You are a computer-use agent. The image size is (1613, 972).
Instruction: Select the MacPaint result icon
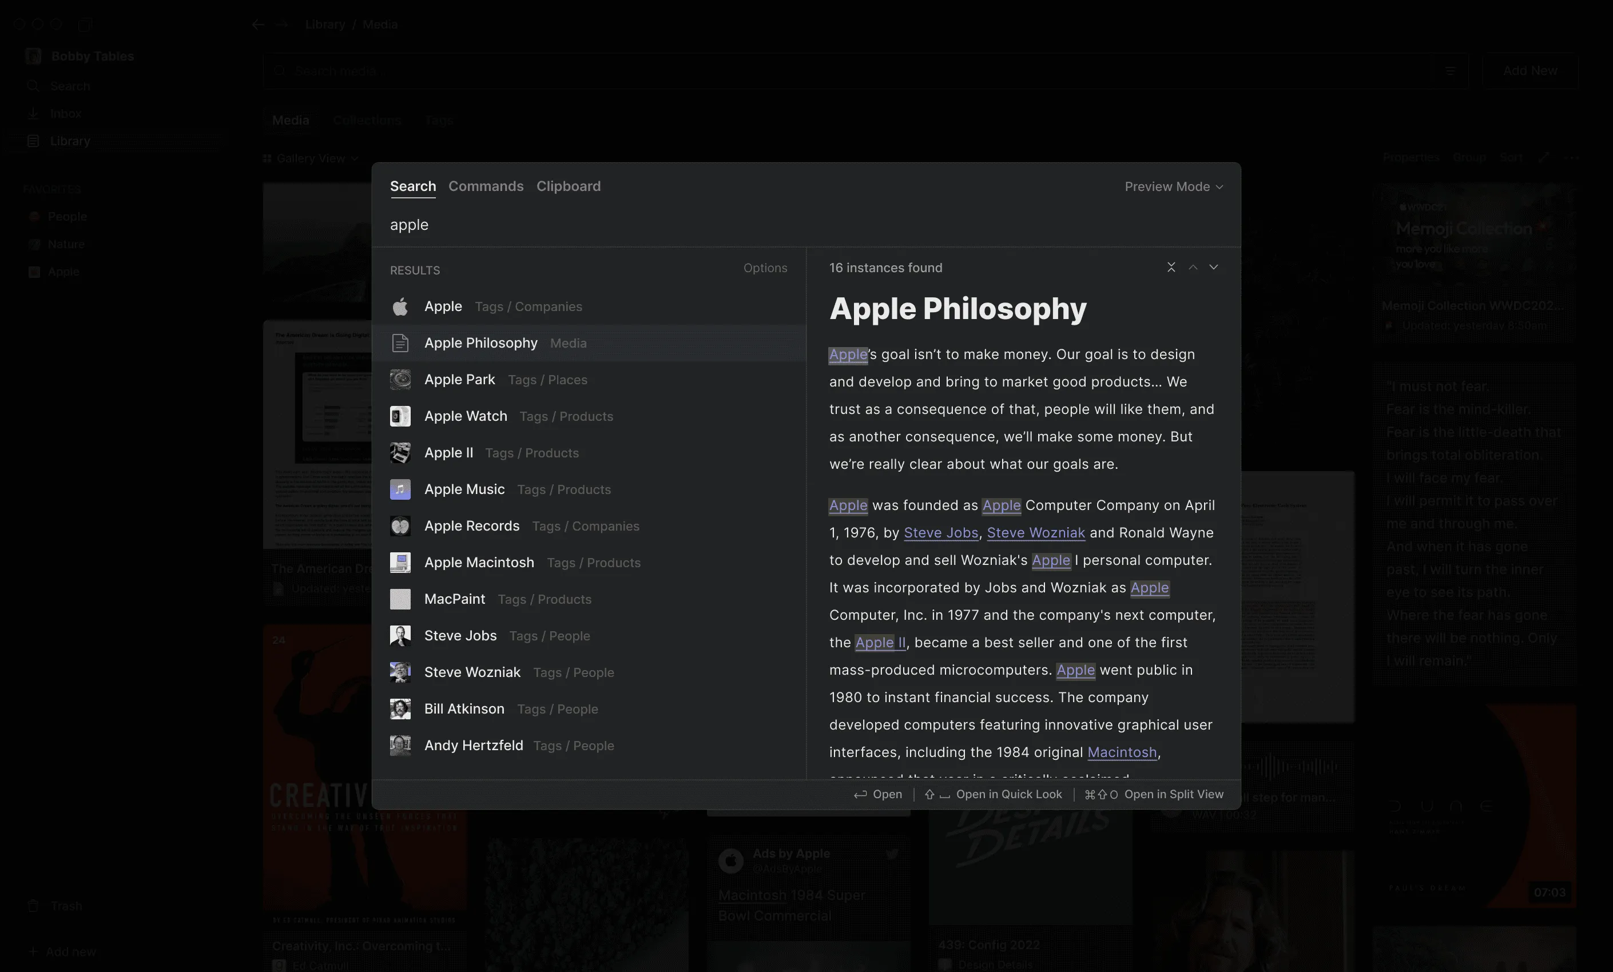tap(400, 600)
